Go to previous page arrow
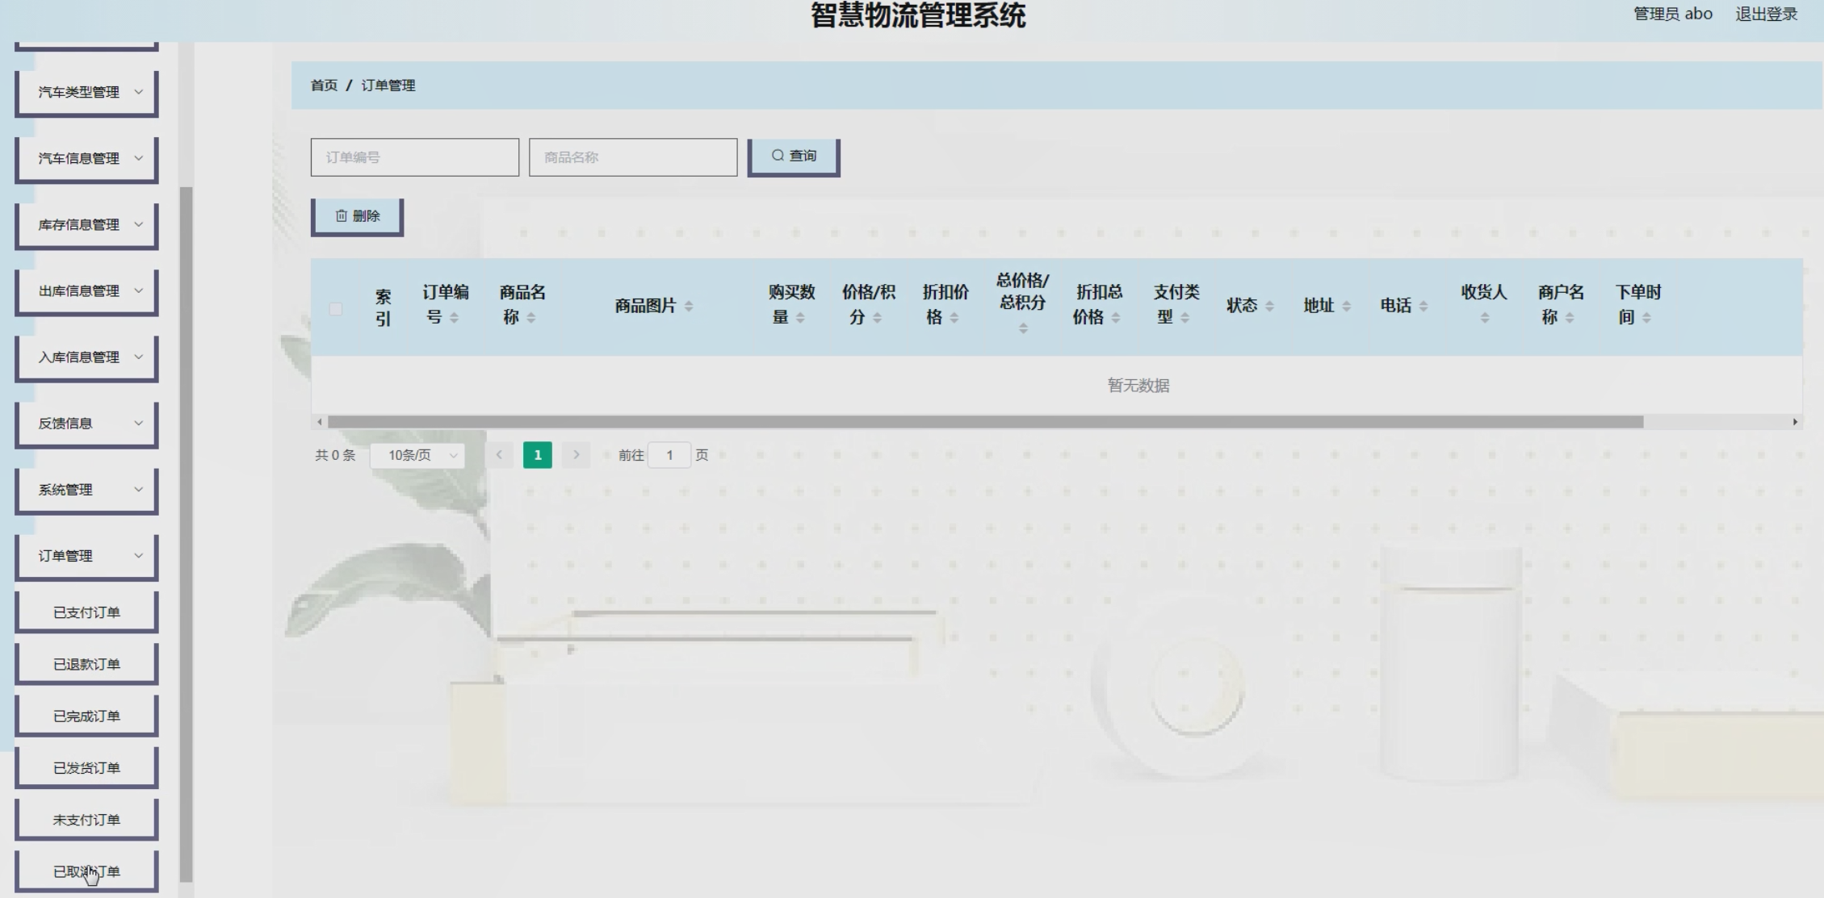The image size is (1824, 898). pos(499,455)
